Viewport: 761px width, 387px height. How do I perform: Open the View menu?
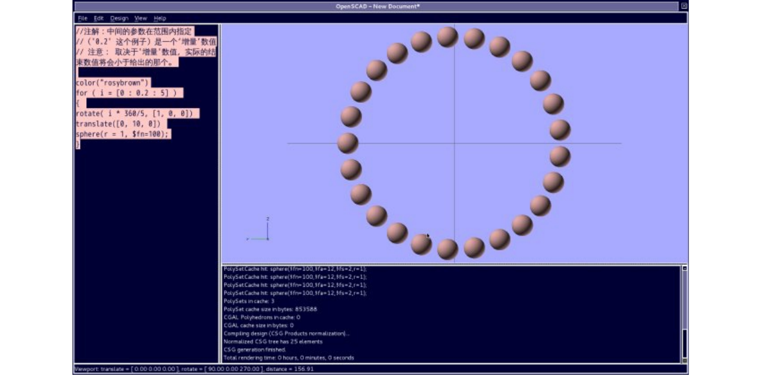pyautogui.click(x=140, y=19)
